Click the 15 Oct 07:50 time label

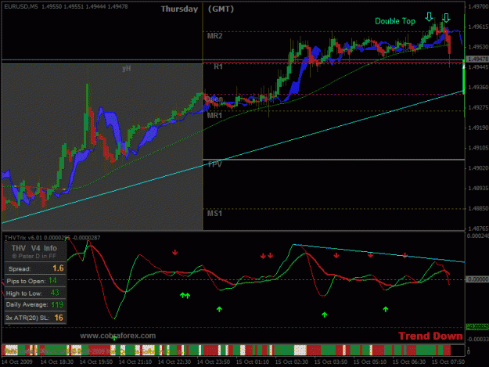448,362
